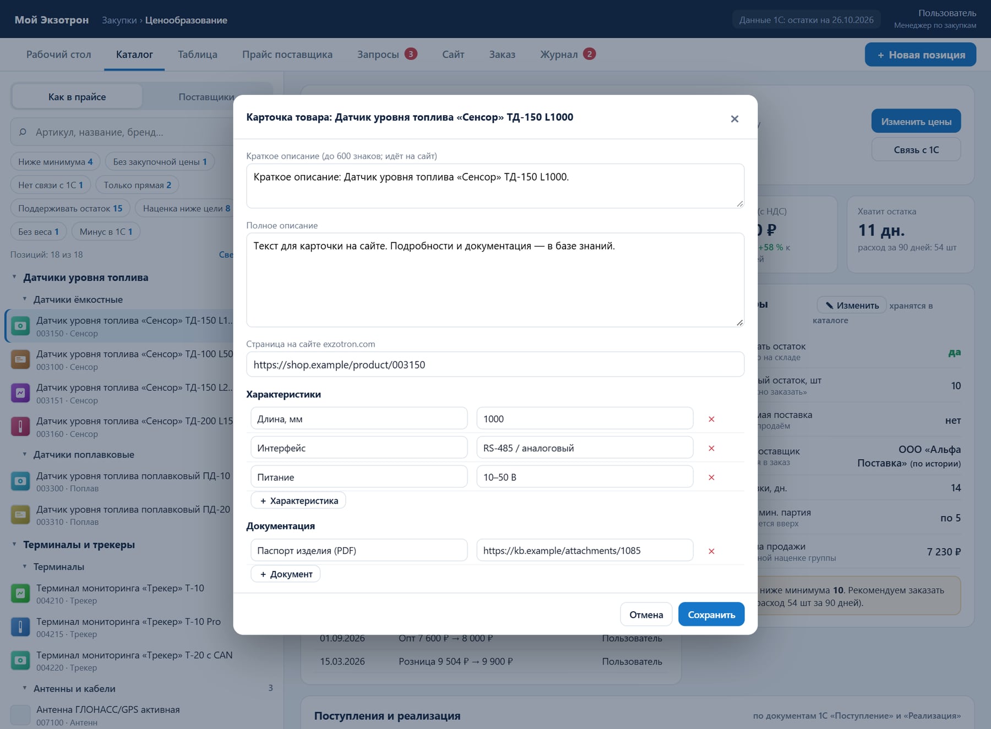Collapse the 'Терминалы и трекеры' group
Image resolution: width=991 pixels, height=729 pixels.
[x=14, y=544]
